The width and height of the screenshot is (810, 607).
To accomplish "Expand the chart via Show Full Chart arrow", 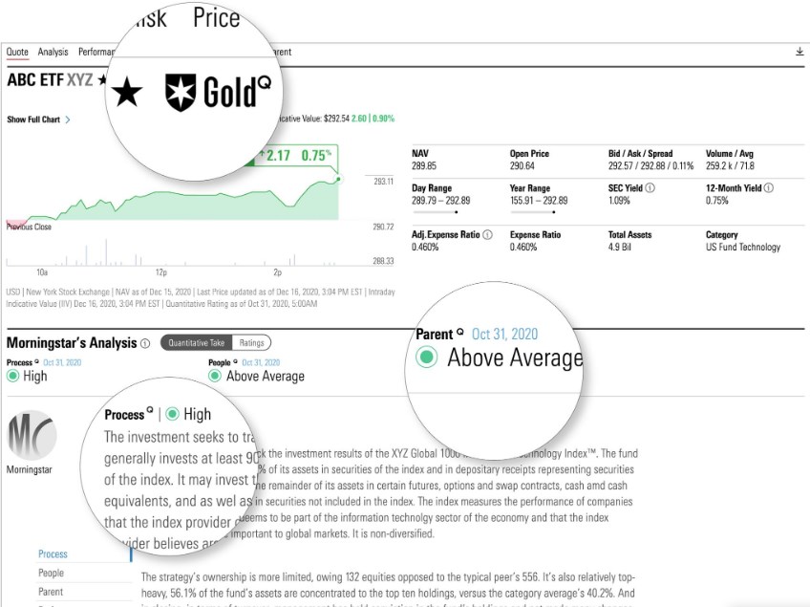I will [68, 120].
